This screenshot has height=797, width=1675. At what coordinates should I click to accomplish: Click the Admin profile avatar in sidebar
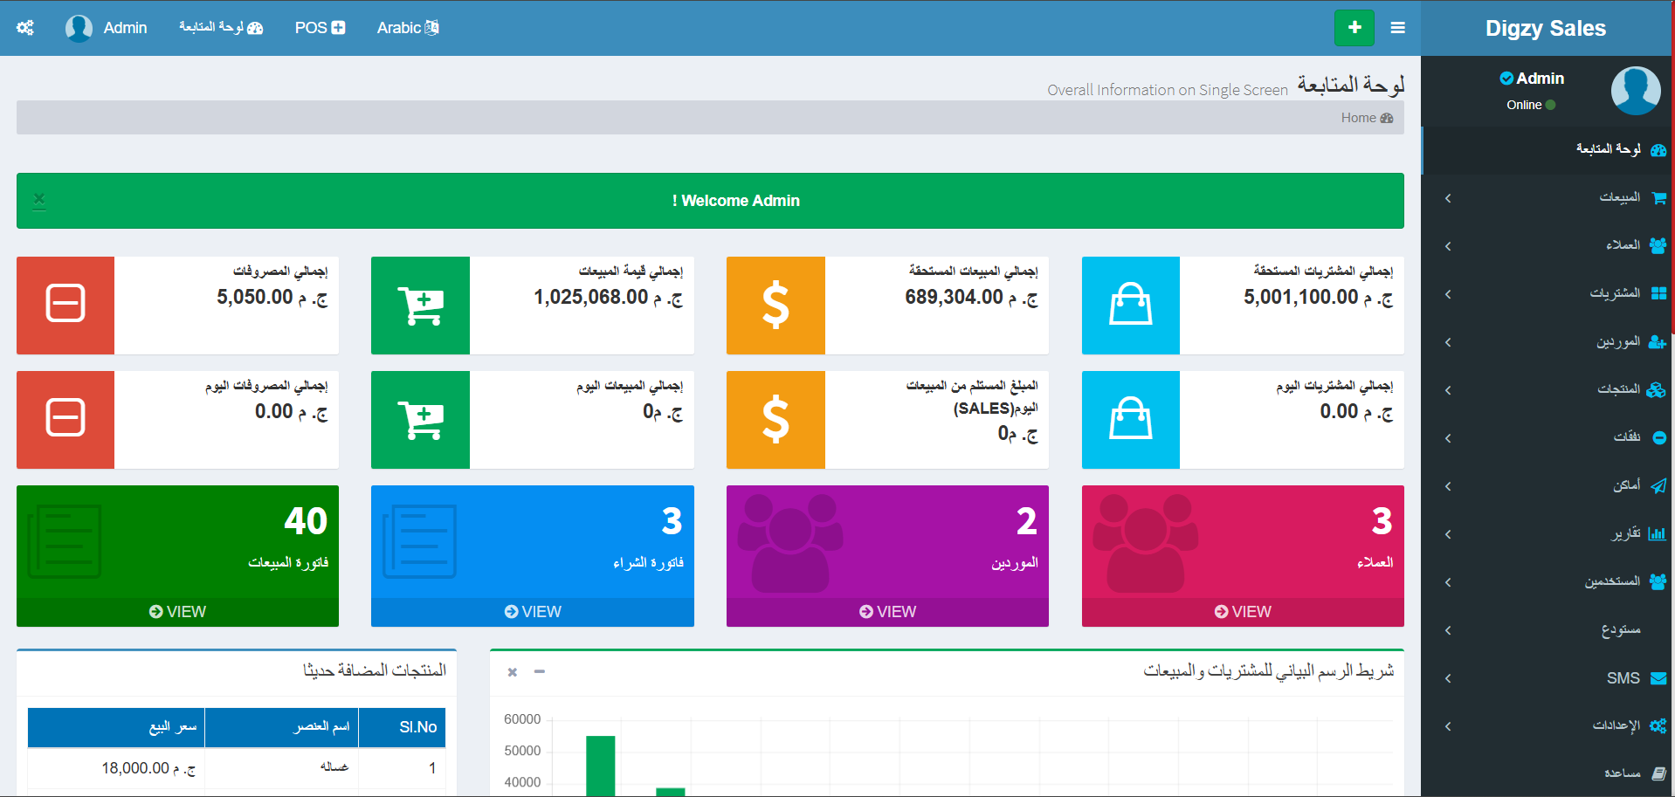pos(1635,91)
